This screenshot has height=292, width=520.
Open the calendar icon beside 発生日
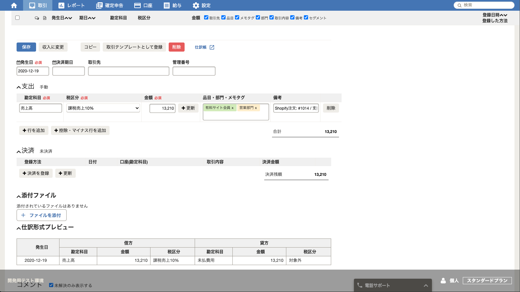click(18, 62)
